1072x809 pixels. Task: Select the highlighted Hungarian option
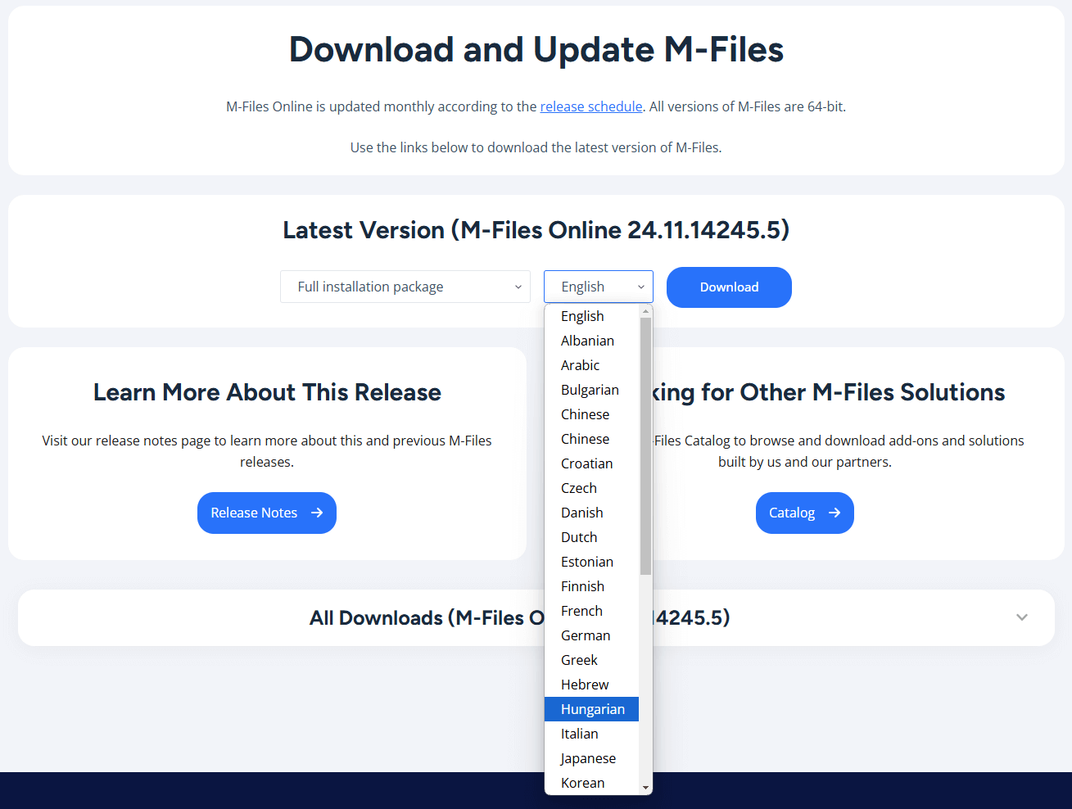pos(591,709)
